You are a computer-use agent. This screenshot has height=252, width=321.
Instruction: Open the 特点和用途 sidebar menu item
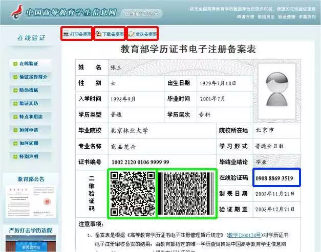pyautogui.click(x=31, y=117)
